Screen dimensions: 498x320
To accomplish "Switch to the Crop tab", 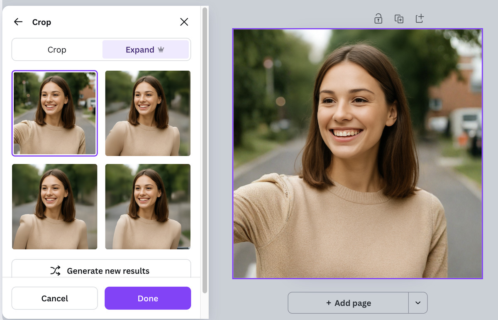I will click(57, 50).
